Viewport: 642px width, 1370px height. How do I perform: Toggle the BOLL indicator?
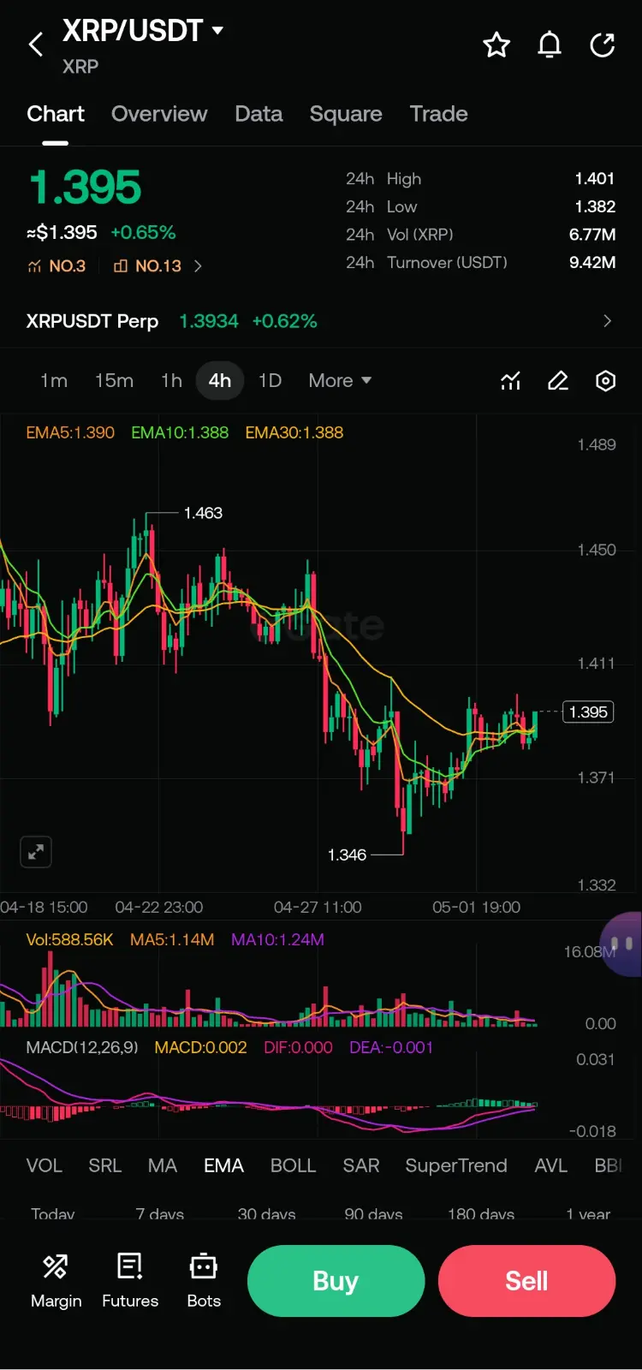tap(293, 1166)
